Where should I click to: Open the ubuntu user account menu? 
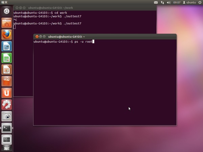click(x=189, y=2)
